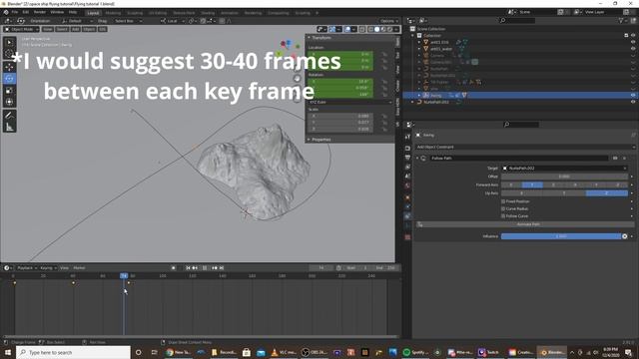This screenshot has height=359, width=639.
Task: Open the rotation mode XYZ Euler dropdown
Action: pos(349,102)
